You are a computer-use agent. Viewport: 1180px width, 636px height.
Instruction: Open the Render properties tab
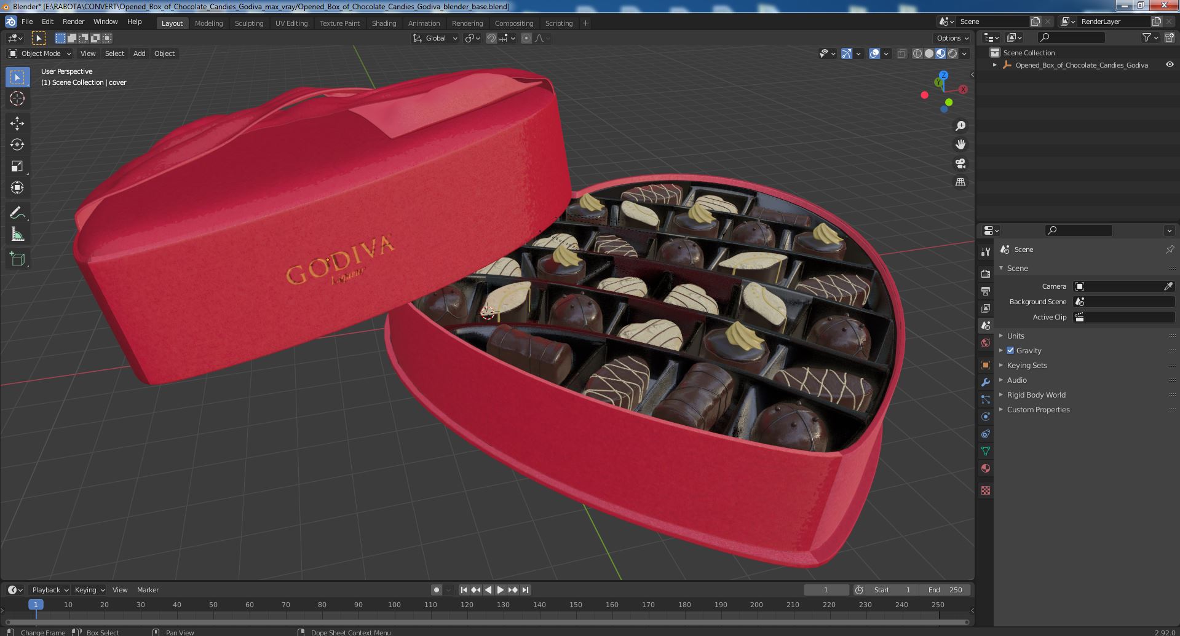pos(986,273)
